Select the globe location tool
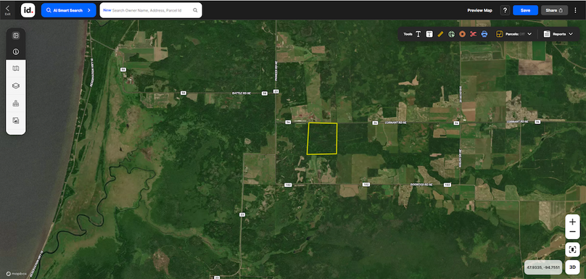 point(451,34)
